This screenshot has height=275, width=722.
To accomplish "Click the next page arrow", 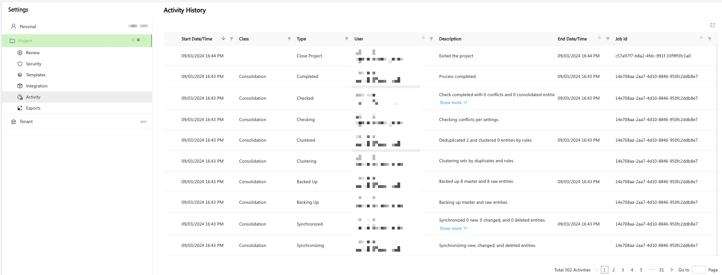I will click(671, 270).
